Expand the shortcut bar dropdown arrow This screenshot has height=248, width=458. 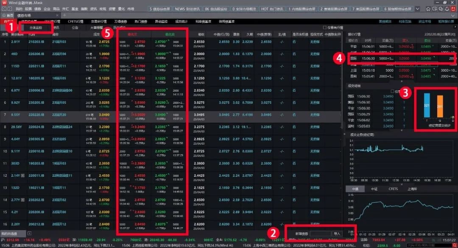tap(418, 9)
